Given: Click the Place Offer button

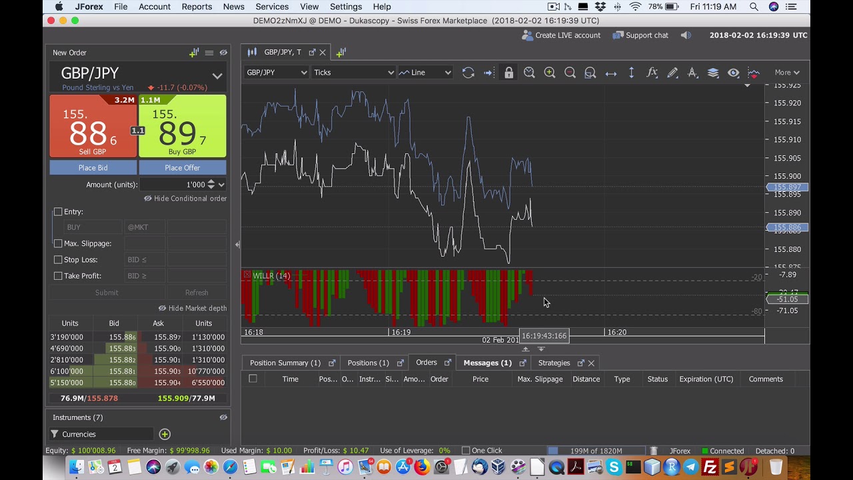Looking at the screenshot, I should (x=183, y=168).
